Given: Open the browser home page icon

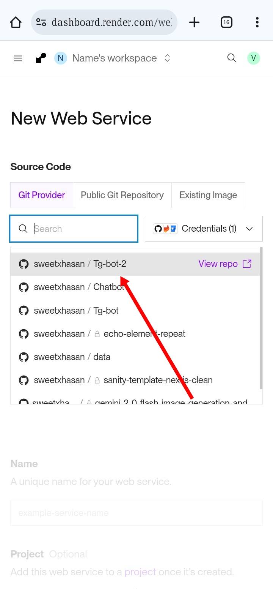Looking at the screenshot, I should point(16,22).
